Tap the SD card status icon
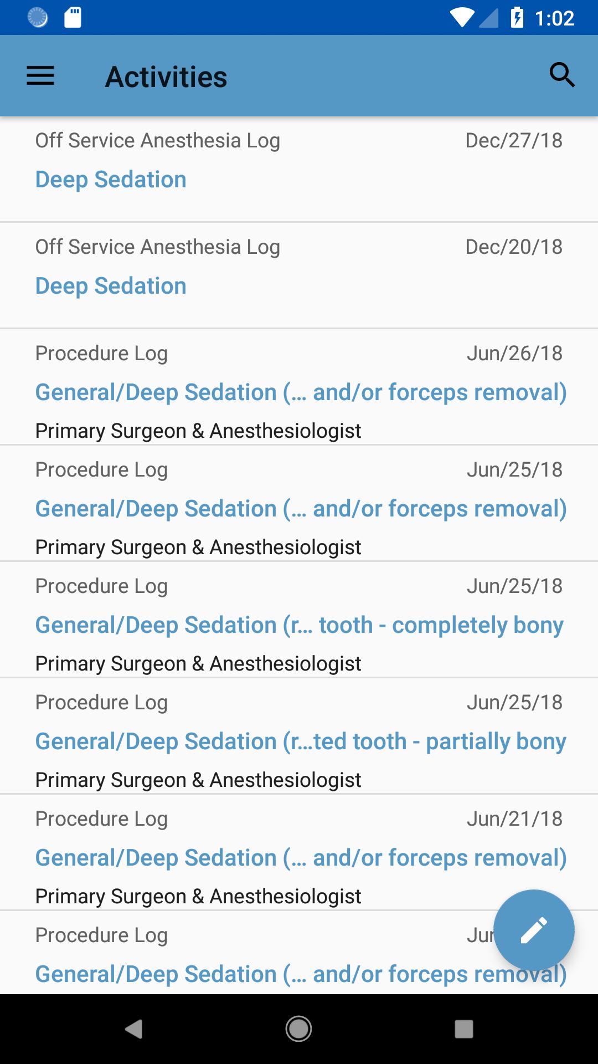Viewport: 598px width, 1064px height. 73,17
